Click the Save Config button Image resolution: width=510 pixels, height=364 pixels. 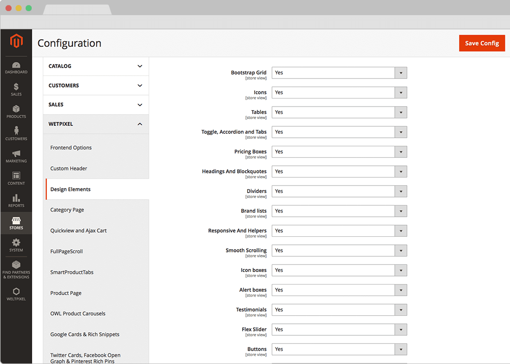point(481,43)
